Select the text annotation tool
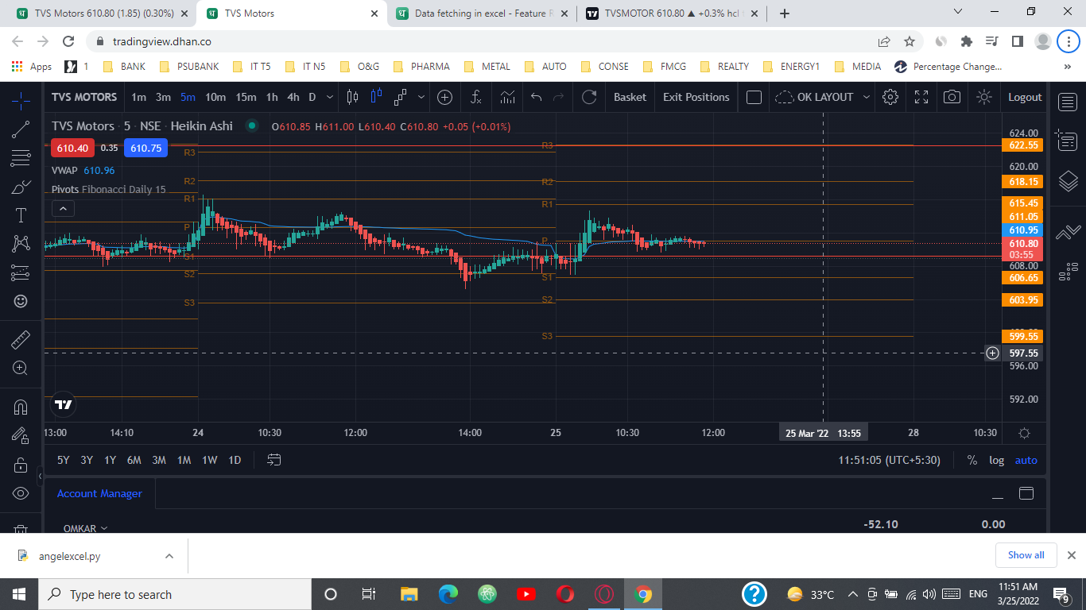The height and width of the screenshot is (610, 1086). point(21,216)
